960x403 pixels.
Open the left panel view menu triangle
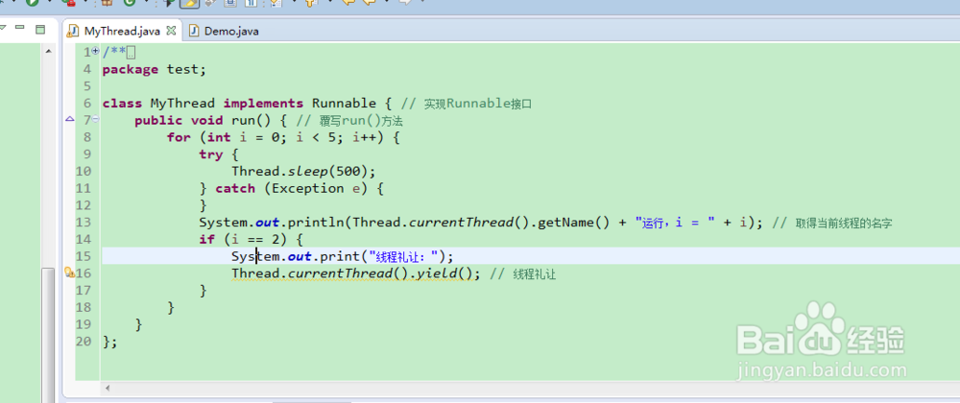pyautogui.click(x=3, y=28)
